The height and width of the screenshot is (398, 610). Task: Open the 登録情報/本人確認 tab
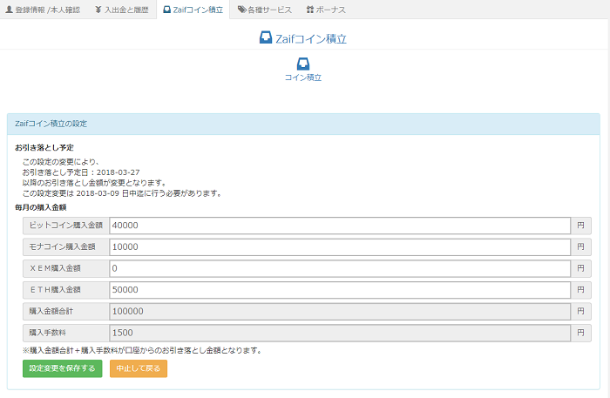point(43,10)
